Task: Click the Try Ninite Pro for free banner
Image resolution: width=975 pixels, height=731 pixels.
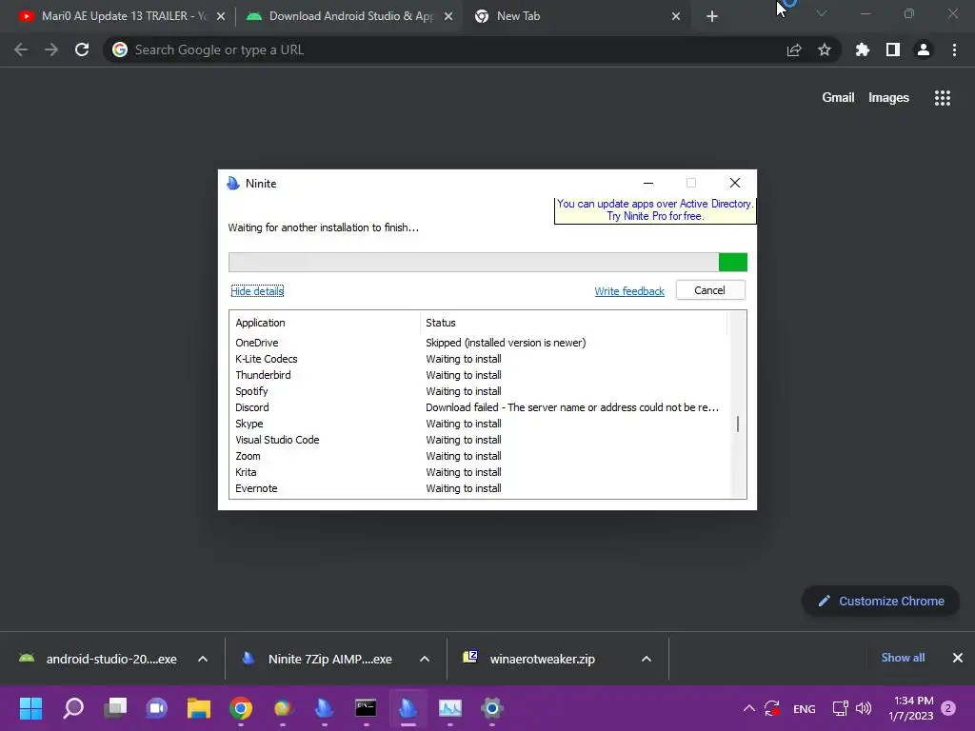Action: coord(655,210)
